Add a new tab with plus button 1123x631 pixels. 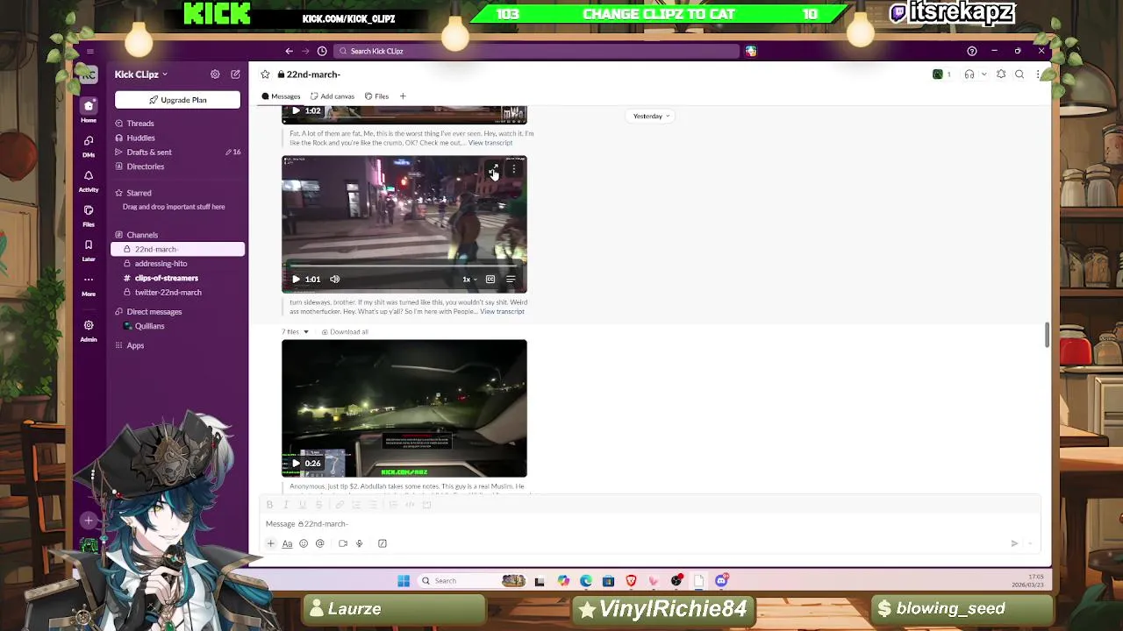(x=403, y=96)
